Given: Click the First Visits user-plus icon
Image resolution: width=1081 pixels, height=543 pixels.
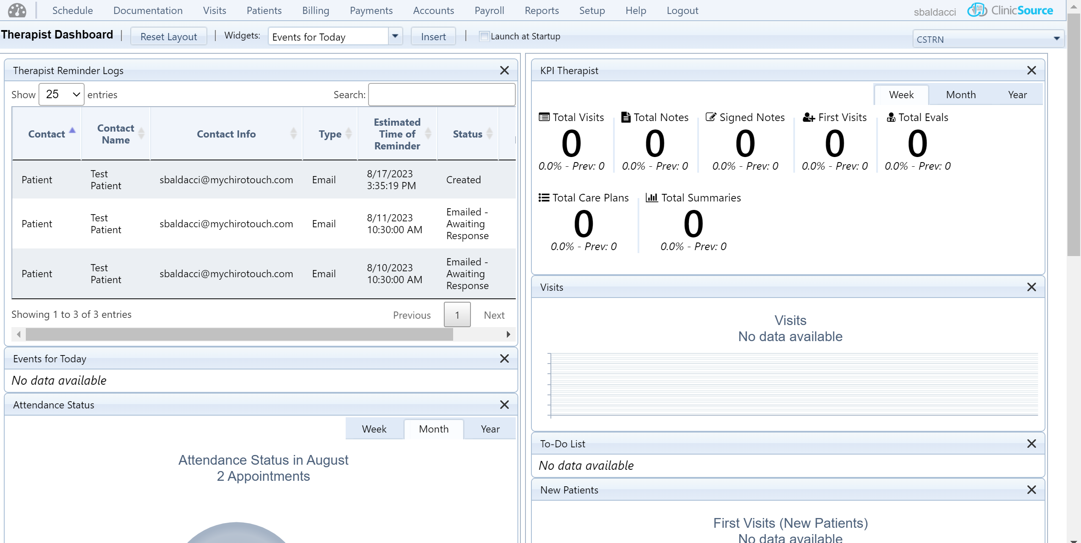Looking at the screenshot, I should point(809,118).
